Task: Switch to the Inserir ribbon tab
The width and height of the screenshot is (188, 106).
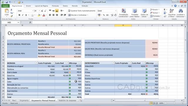Action: pyautogui.click(x=28, y=6)
